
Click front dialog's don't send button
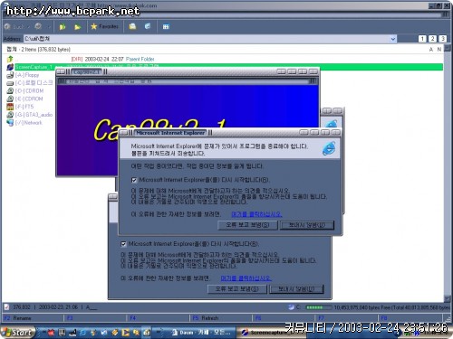coord(307,225)
